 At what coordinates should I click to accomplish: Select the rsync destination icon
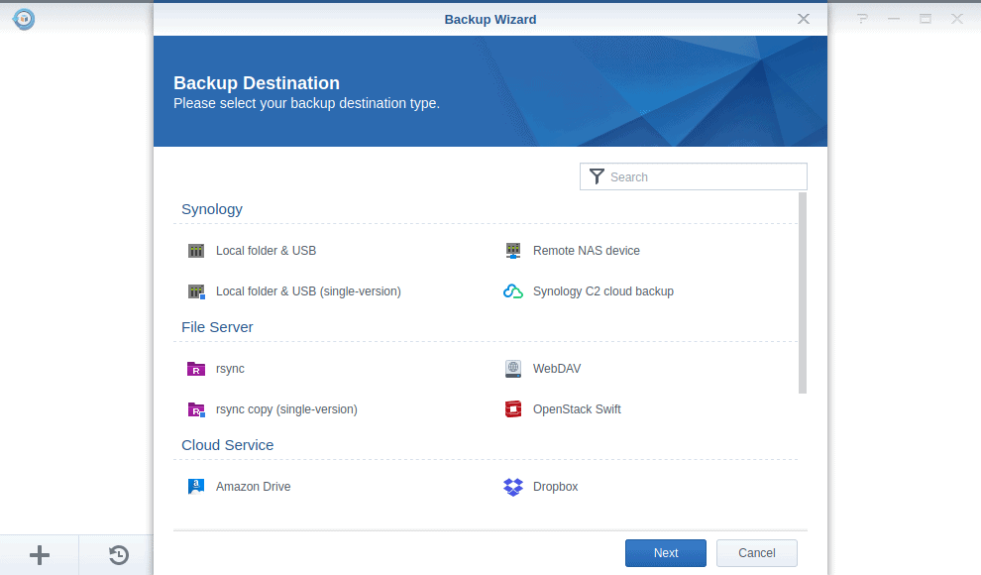point(196,368)
